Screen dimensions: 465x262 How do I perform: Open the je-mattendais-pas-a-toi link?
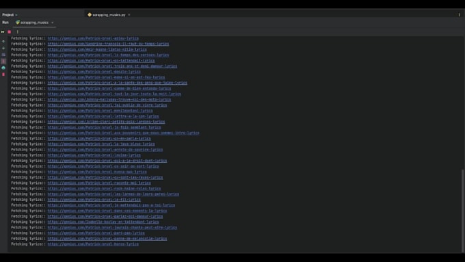[x=111, y=205]
